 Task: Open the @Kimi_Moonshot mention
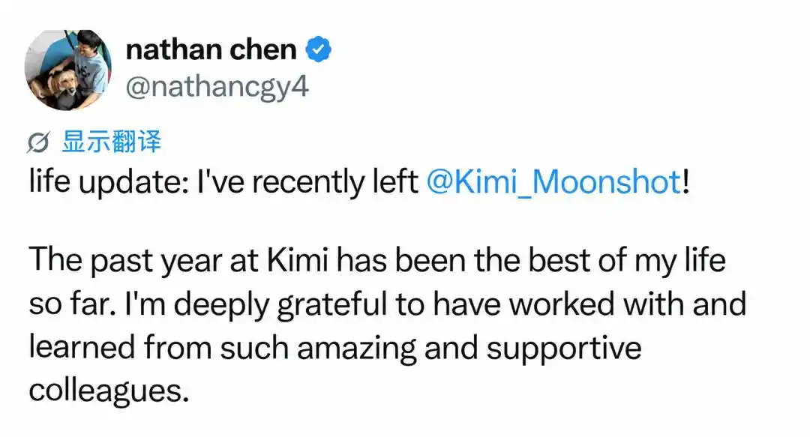[553, 182]
